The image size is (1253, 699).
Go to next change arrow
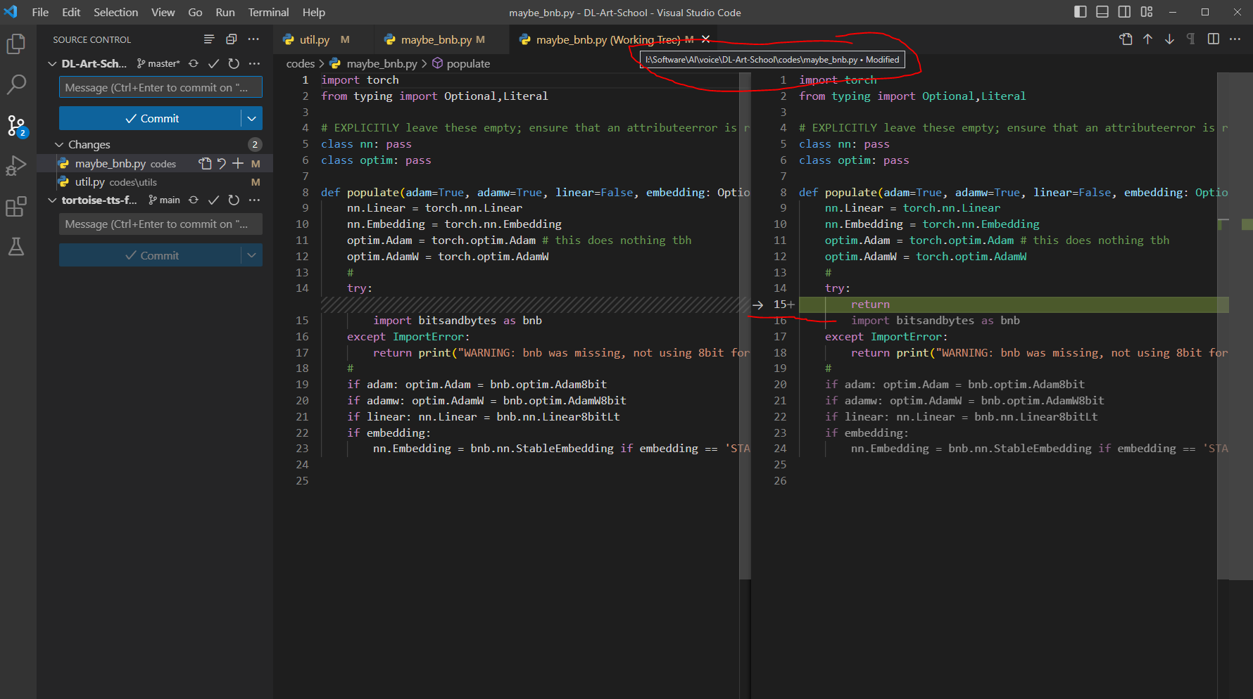pyautogui.click(x=1169, y=39)
